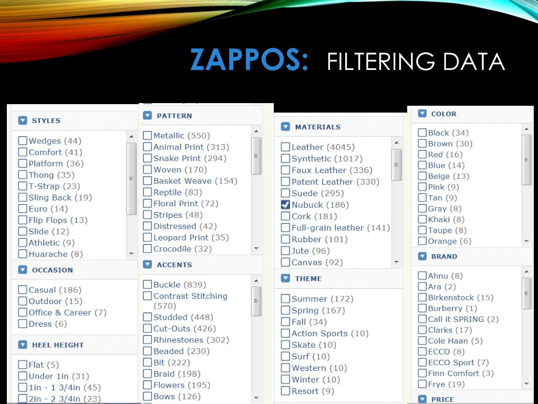Tick the Huarache style checkbox
Image resolution: width=538 pixels, height=404 pixels.
coord(23,254)
